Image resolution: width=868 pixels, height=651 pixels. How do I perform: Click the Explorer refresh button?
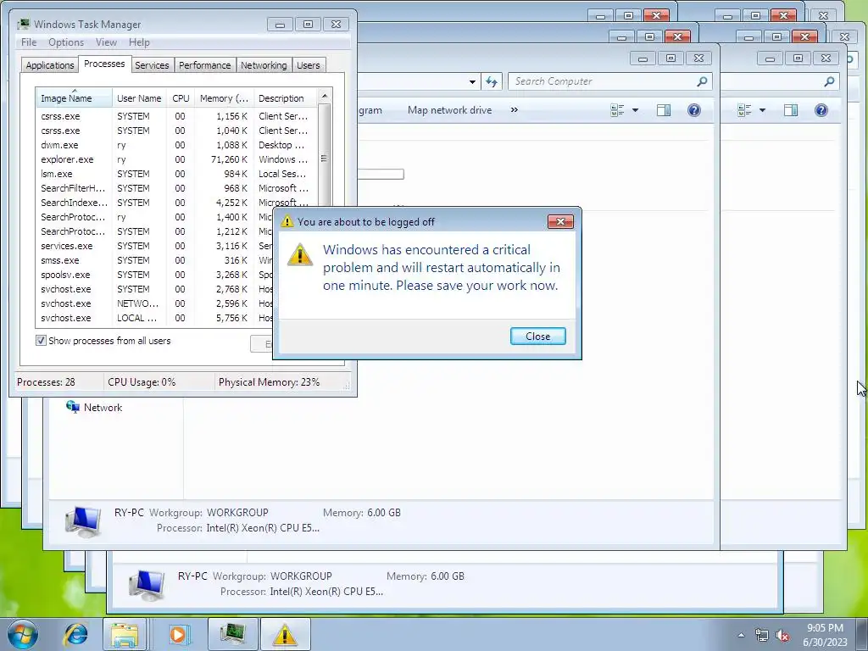492,82
